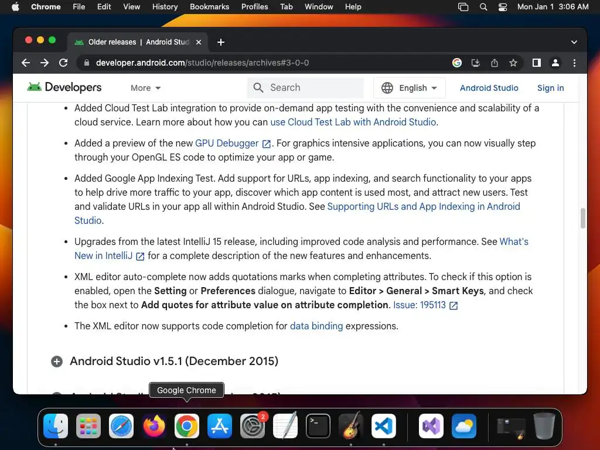Click the Android Developers logo
The width and height of the screenshot is (600, 450).
click(x=64, y=87)
